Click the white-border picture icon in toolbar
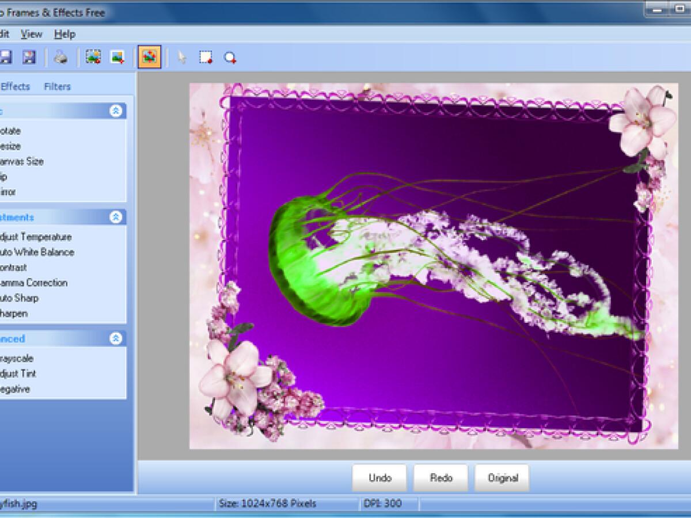This screenshot has width=691, height=518. [118, 57]
